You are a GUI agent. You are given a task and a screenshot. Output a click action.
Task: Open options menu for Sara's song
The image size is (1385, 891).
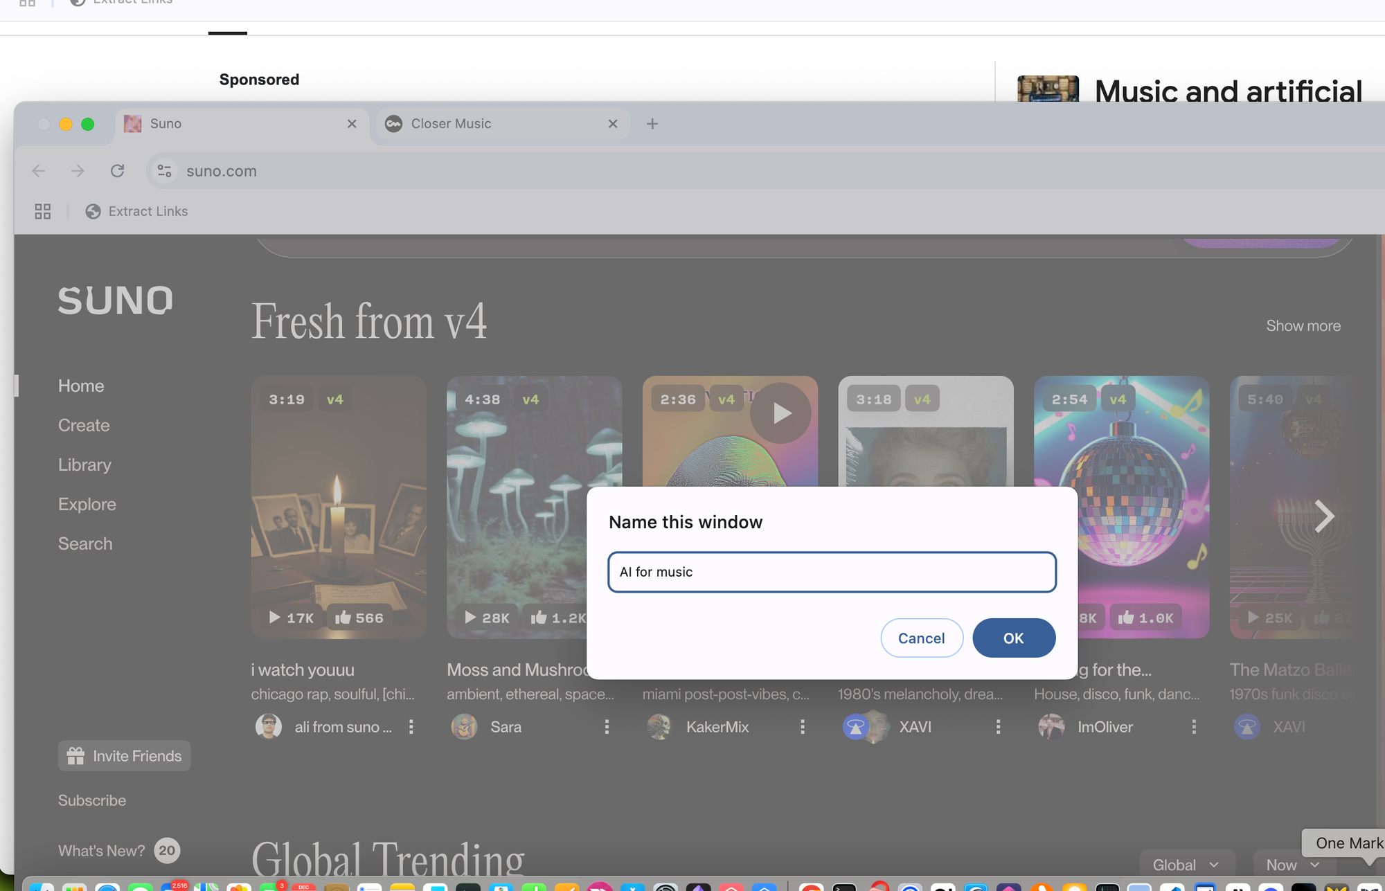point(607,727)
